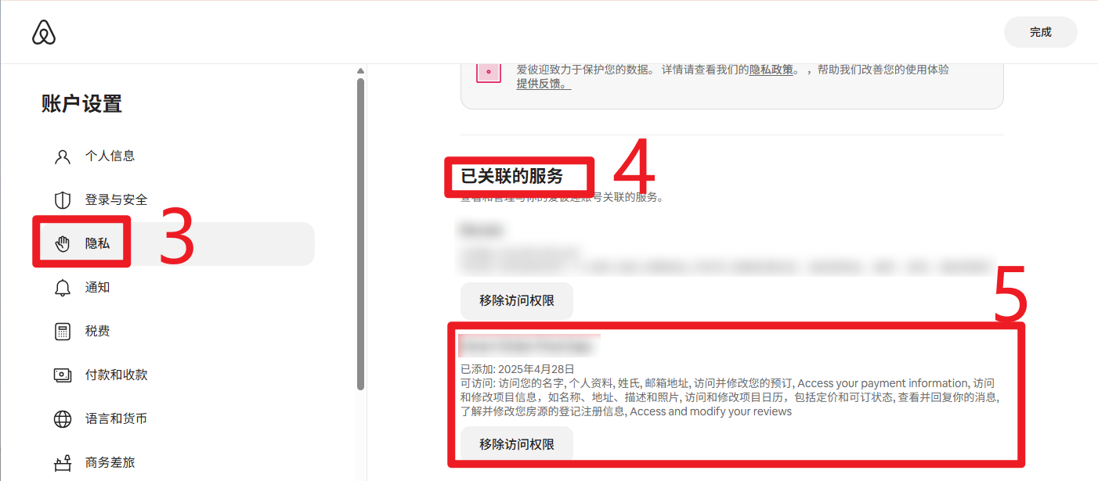Open the 隐私政策 link
The width and height of the screenshot is (1098, 481).
pos(771,70)
